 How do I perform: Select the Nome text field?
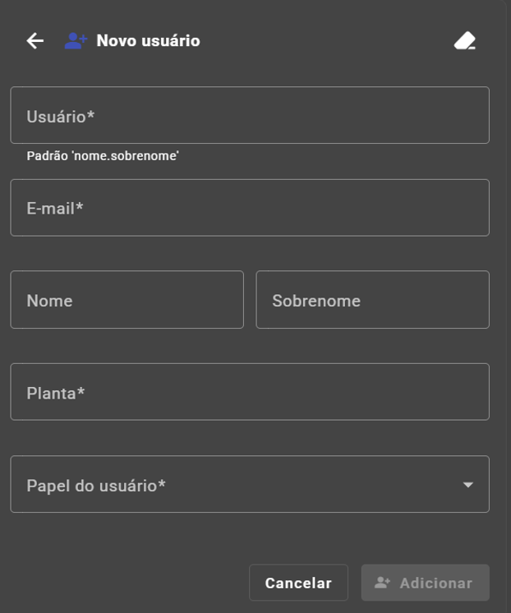[127, 299]
